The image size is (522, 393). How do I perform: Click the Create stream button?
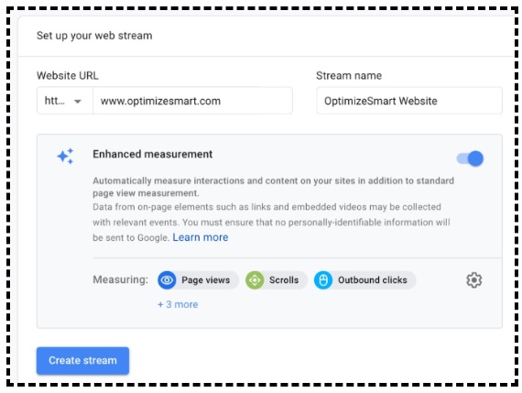[82, 361]
